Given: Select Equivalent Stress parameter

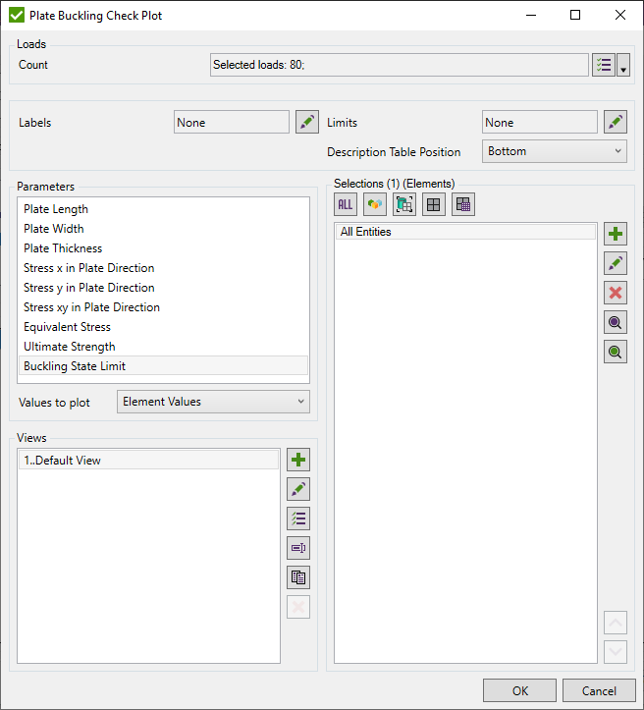Looking at the screenshot, I should coord(67,327).
